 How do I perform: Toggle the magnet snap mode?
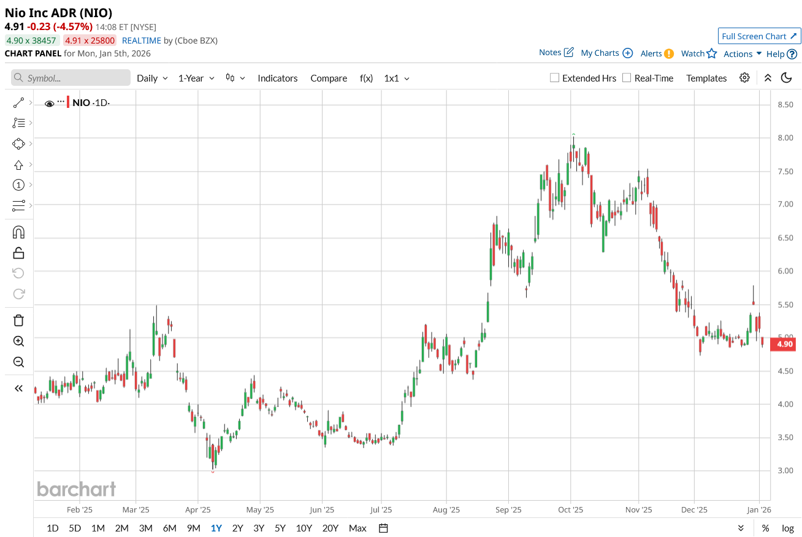pos(18,232)
